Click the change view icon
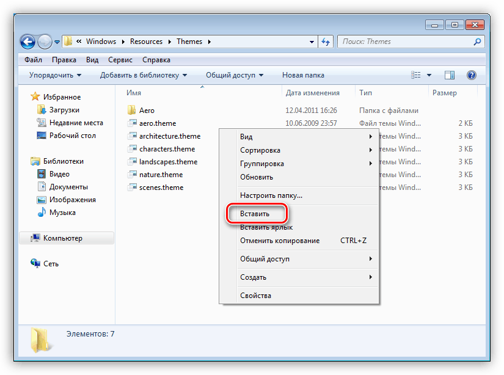 pyautogui.click(x=415, y=75)
